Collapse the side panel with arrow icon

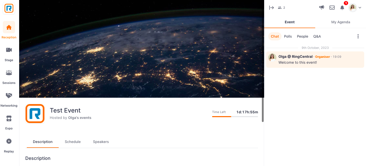point(272,8)
